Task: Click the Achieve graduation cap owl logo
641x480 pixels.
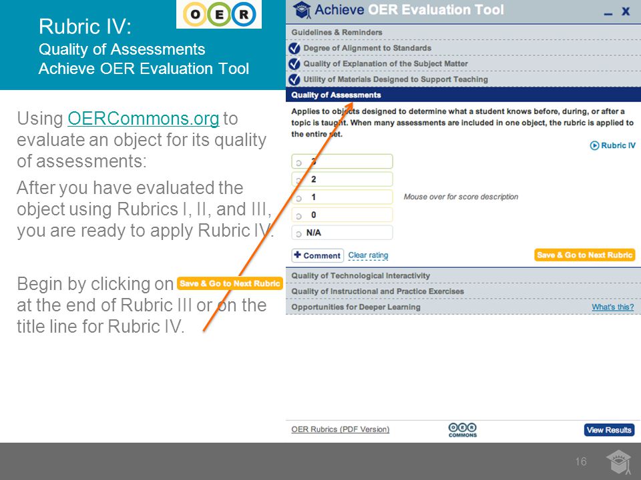Action: (302, 10)
